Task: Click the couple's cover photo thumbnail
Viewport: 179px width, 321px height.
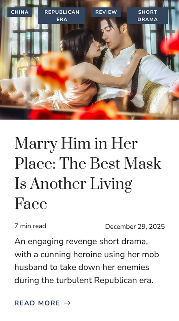Action: pos(90,59)
